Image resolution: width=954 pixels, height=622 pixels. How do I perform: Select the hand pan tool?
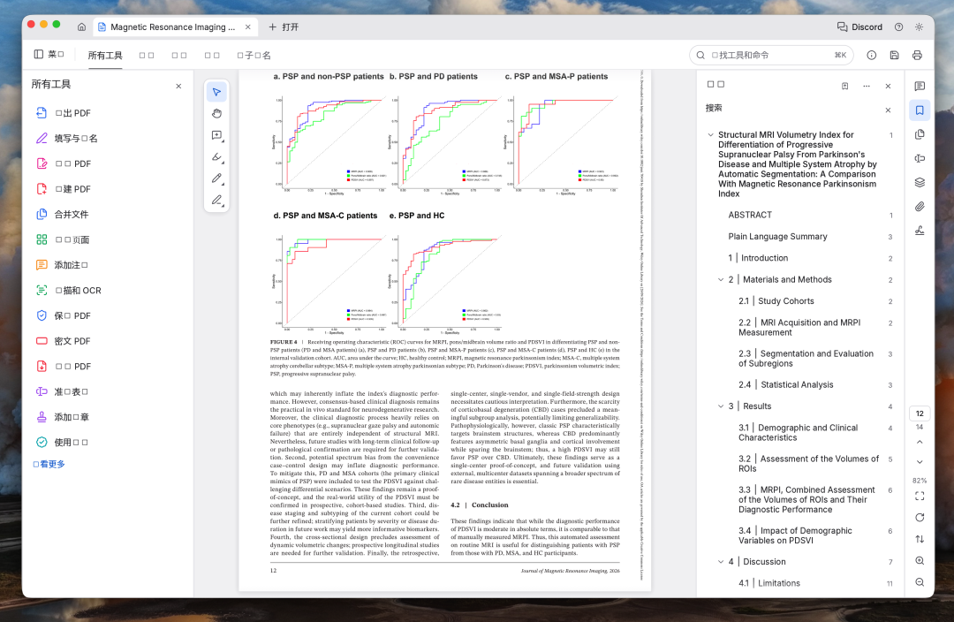[x=216, y=114]
